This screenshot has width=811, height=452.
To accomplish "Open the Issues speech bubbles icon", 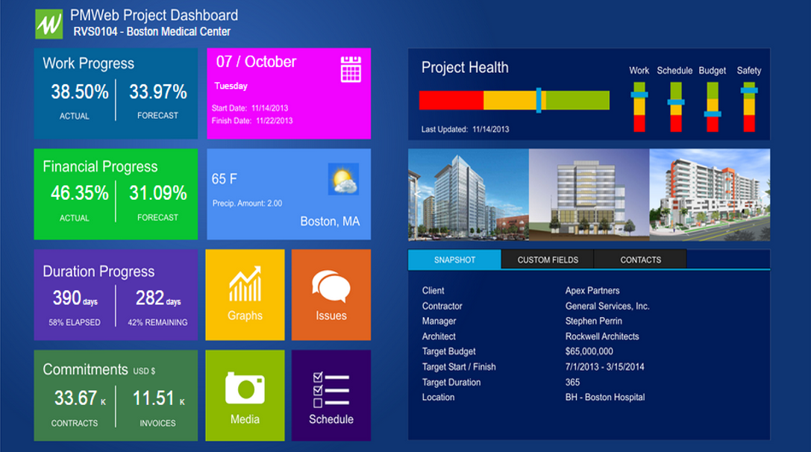I will 331,286.
